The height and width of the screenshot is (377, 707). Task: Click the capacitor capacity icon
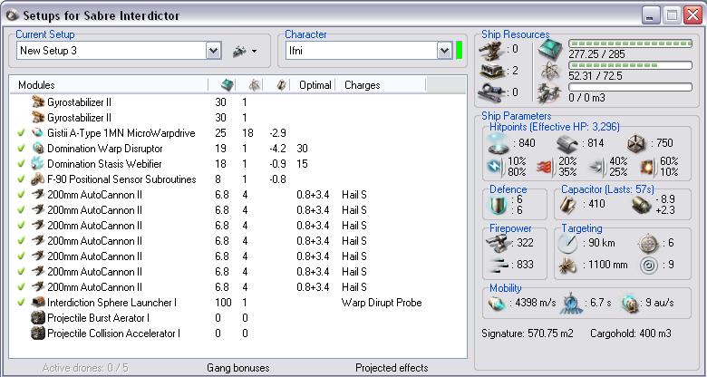tap(569, 204)
